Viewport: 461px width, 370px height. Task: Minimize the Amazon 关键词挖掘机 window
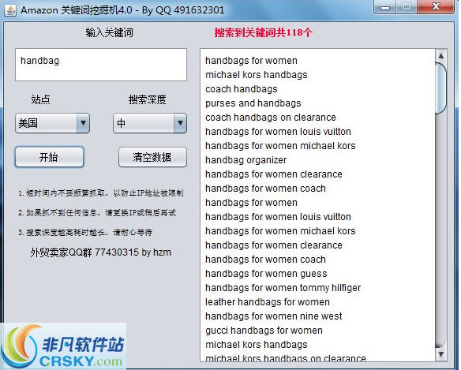[x=385, y=7]
